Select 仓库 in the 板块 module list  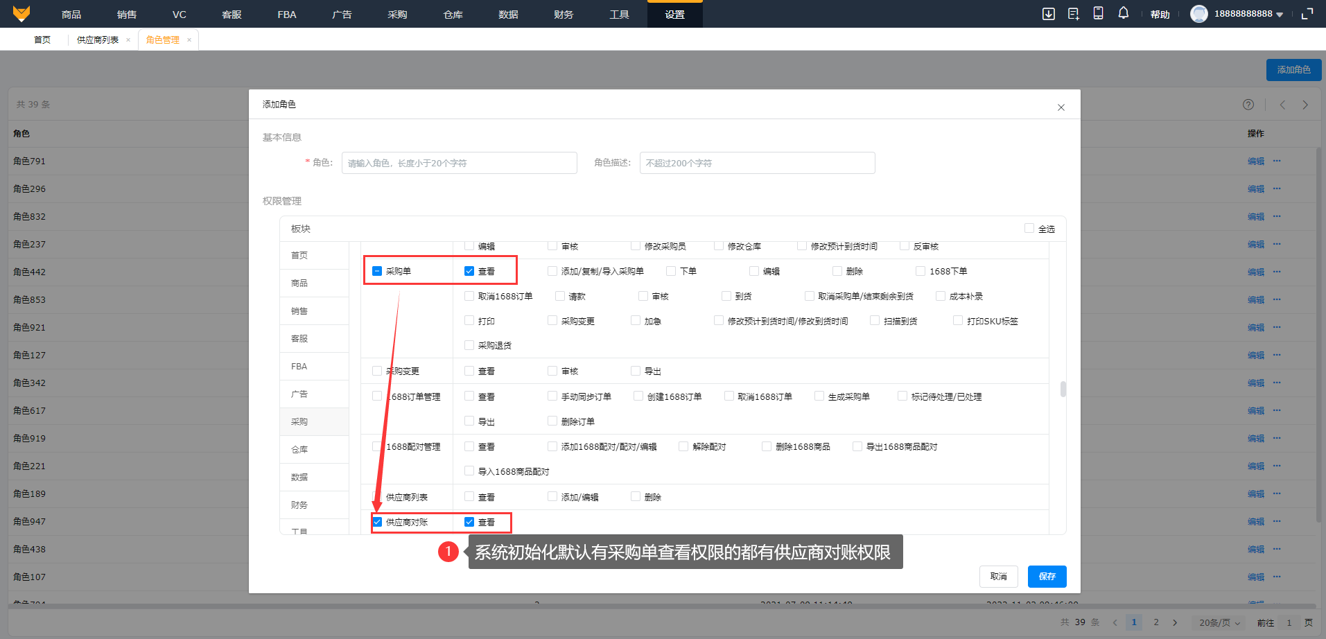pyautogui.click(x=299, y=449)
